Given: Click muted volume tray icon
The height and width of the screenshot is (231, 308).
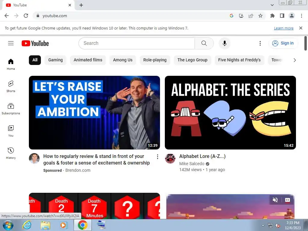Looking at the screenshot, I should 277,226.
